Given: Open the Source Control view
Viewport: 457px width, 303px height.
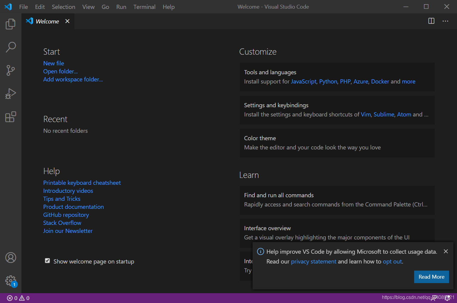Looking at the screenshot, I should pos(10,70).
